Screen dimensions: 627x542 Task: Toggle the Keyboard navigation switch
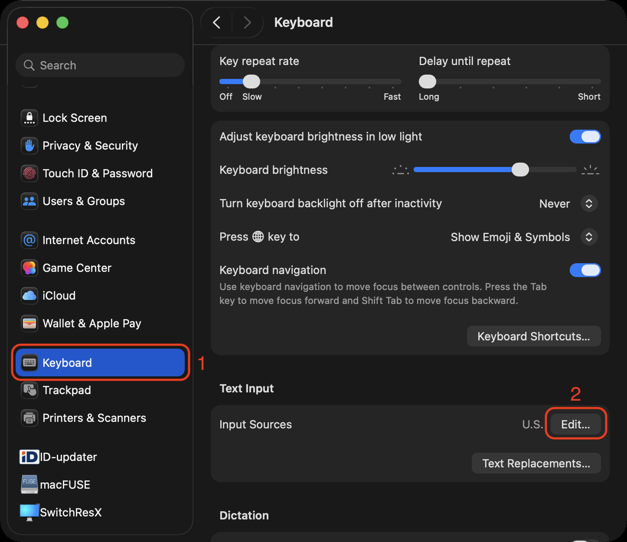point(585,270)
